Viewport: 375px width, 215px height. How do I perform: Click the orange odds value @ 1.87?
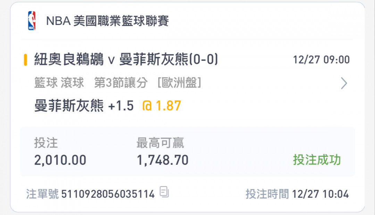[162, 105]
